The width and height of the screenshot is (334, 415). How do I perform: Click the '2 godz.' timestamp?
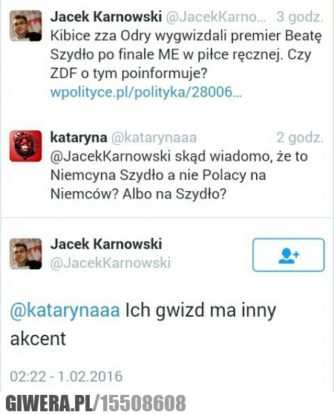300,138
